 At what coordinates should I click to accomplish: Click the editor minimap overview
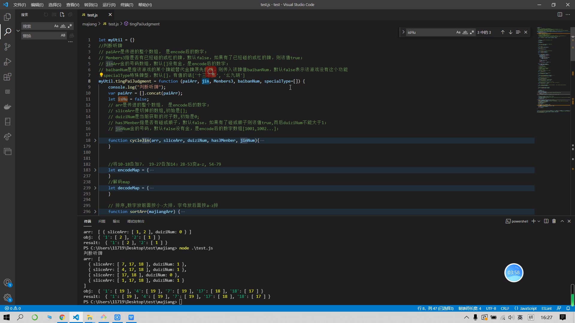coord(553,70)
